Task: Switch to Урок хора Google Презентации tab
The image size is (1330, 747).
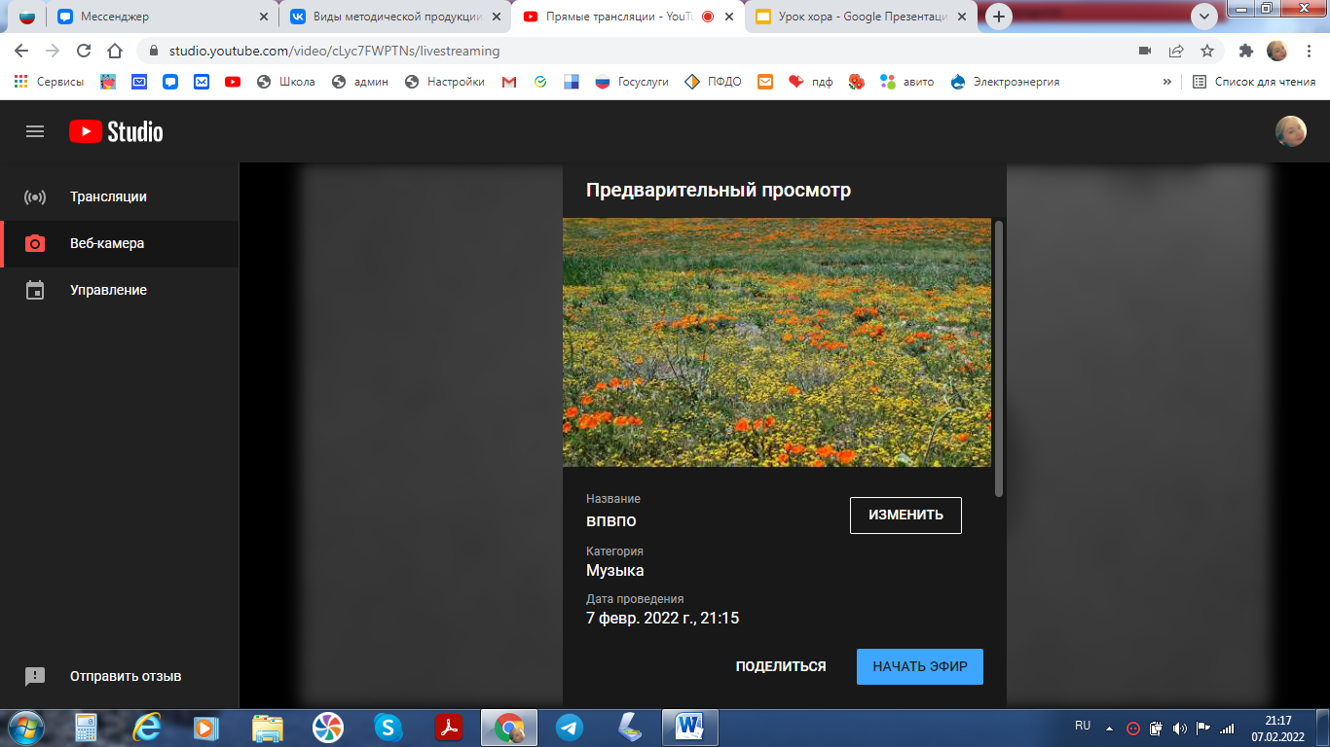Action: coord(861,17)
